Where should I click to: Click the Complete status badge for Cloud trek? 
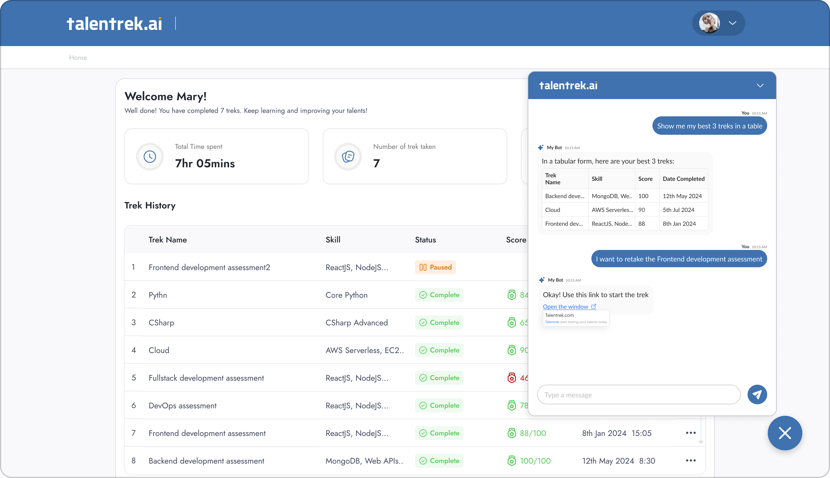[439, 350]
